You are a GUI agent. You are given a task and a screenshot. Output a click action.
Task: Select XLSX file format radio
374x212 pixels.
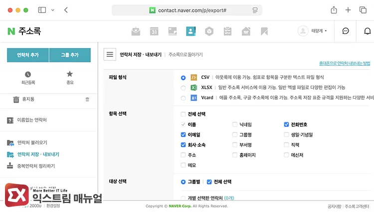pos(183,88)
